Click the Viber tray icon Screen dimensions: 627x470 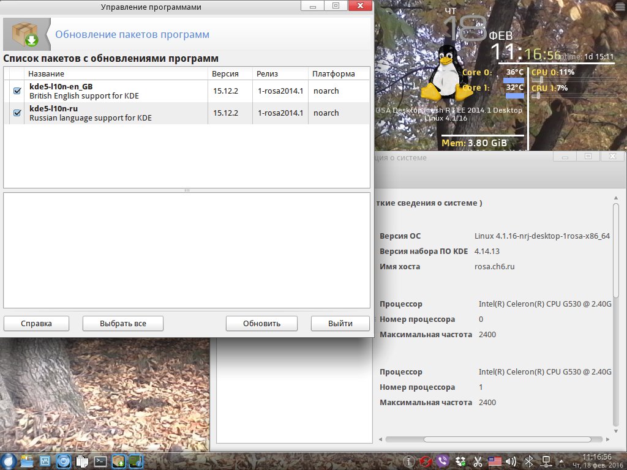click(x=443, y=461)
